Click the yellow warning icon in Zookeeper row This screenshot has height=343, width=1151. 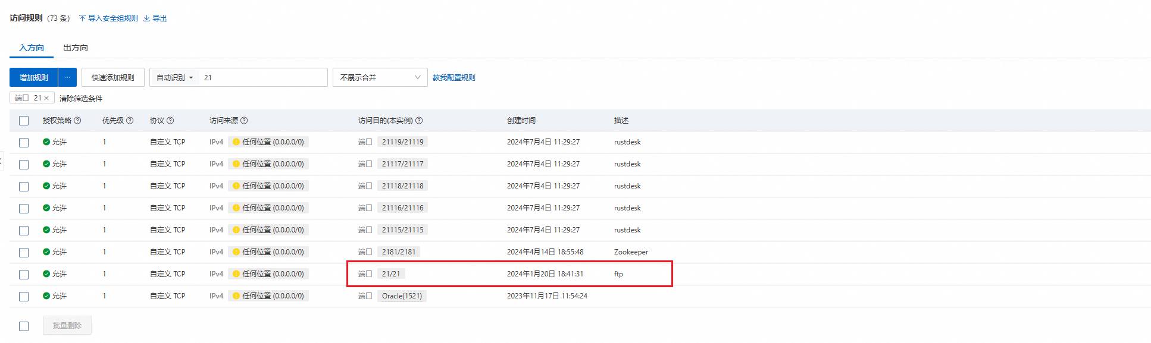pos(236,252)
